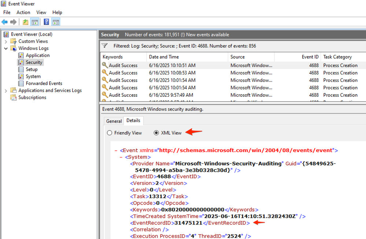Viewport: 366px width, 239px height.
Task: Open the Action menu
Action: point(23,12)
